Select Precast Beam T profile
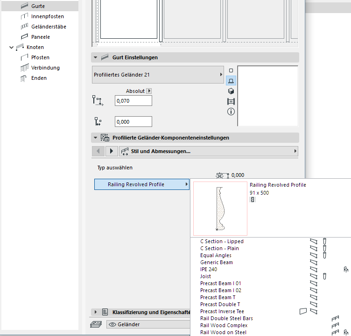This screenshot has width=351, height=336. click(218, 297)
